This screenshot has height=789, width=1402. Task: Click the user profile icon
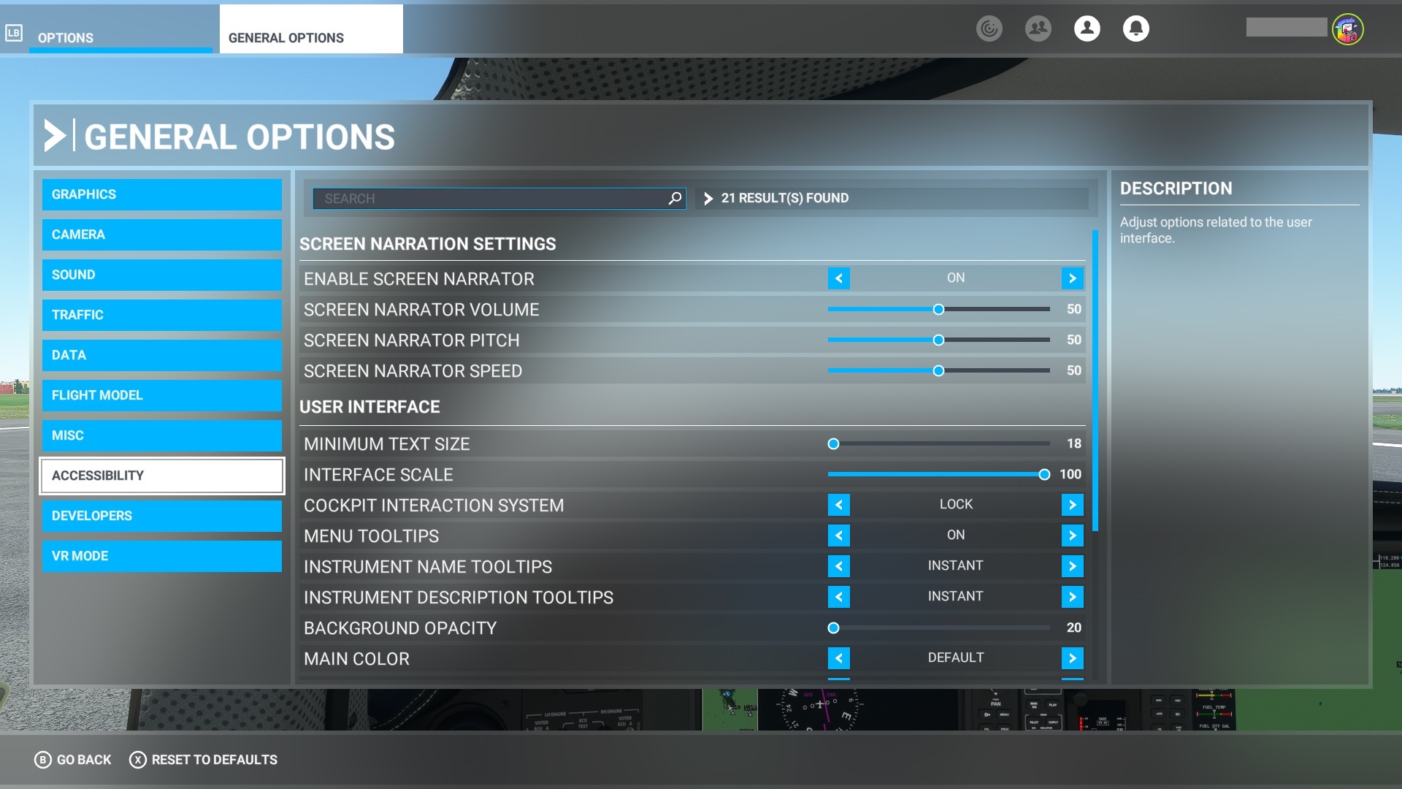tap(1086, 28)
